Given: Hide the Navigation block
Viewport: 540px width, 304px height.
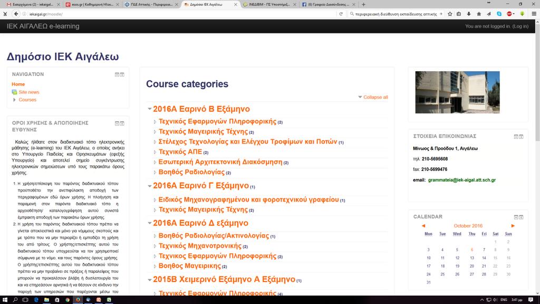Looking at the screenshot, I should 117,74.
